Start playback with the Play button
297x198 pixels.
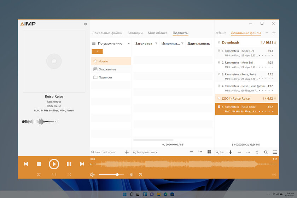tap(54, 164)
